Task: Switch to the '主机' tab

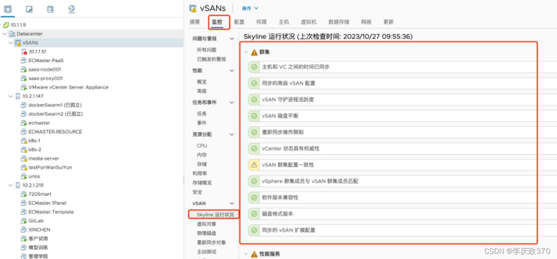Action: [284, 22]
